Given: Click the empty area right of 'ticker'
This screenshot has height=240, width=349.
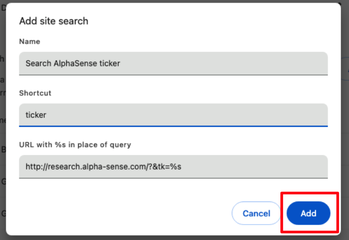Looking at the screenshot, I should click(x=188, y=115).
